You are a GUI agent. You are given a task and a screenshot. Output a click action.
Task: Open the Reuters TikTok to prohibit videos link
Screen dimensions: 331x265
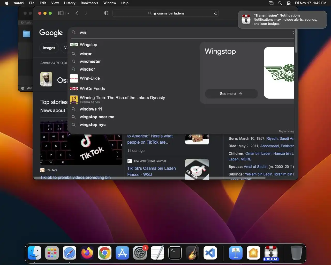point(76,177)
